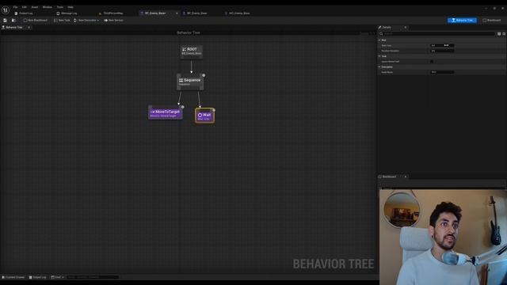Click the Random Deviation value field
This screenshot has height=285, width=507.
click(442, 51)
